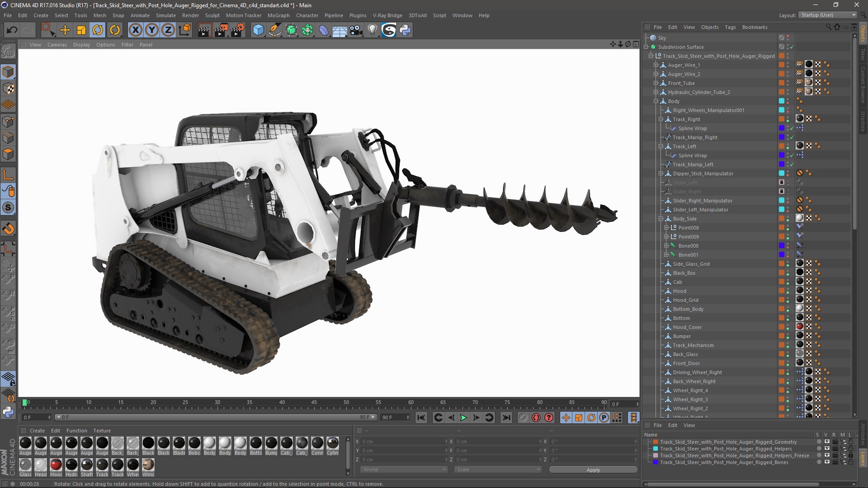
Task: Open the MoGraph menu
Action: tap(278, 15)
